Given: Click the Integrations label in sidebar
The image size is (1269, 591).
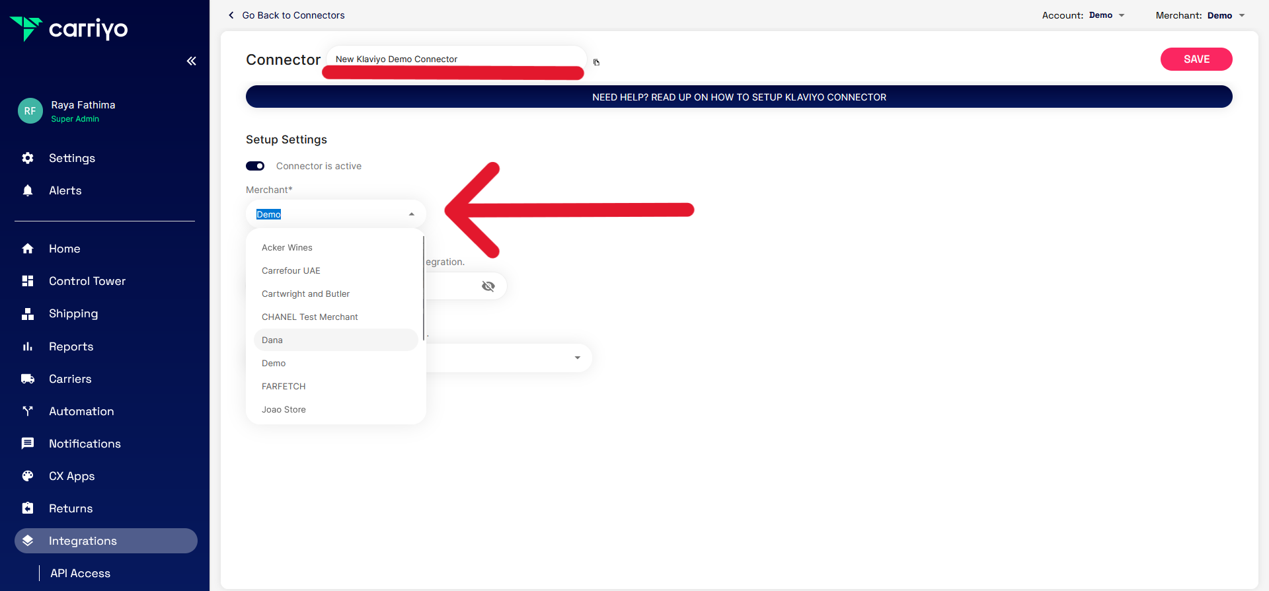Looking at the screenshot, I should [83, 541].
